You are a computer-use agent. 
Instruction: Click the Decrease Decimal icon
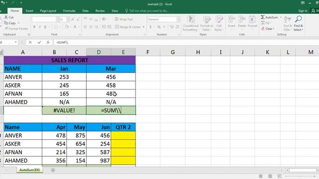177,27
